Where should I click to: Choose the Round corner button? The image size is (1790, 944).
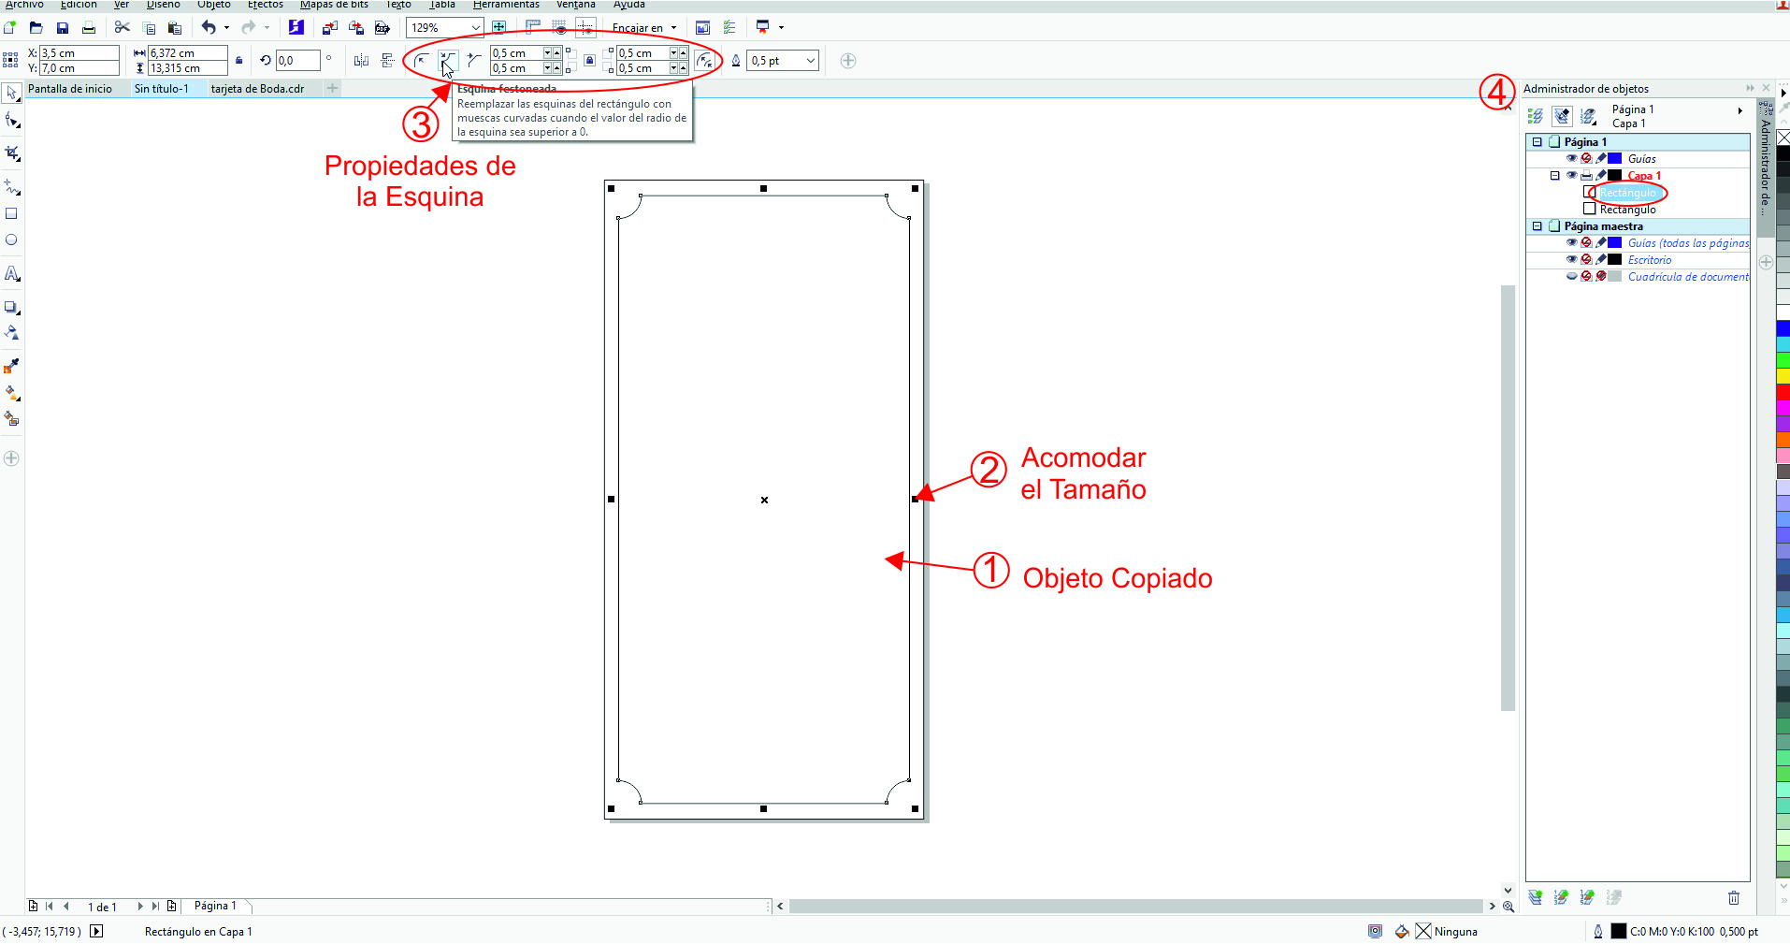tap(422, 61)
